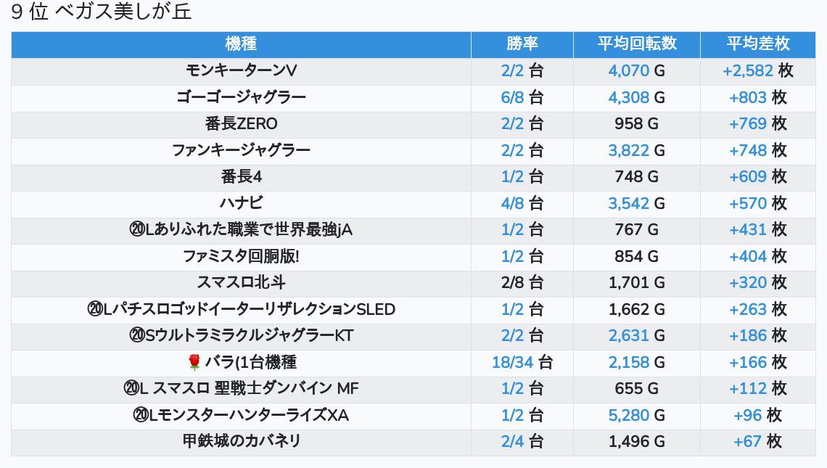This screenshot has height=468, width=827.
Task: Click the 4,308 average spins link
Action: coord(628,97)
